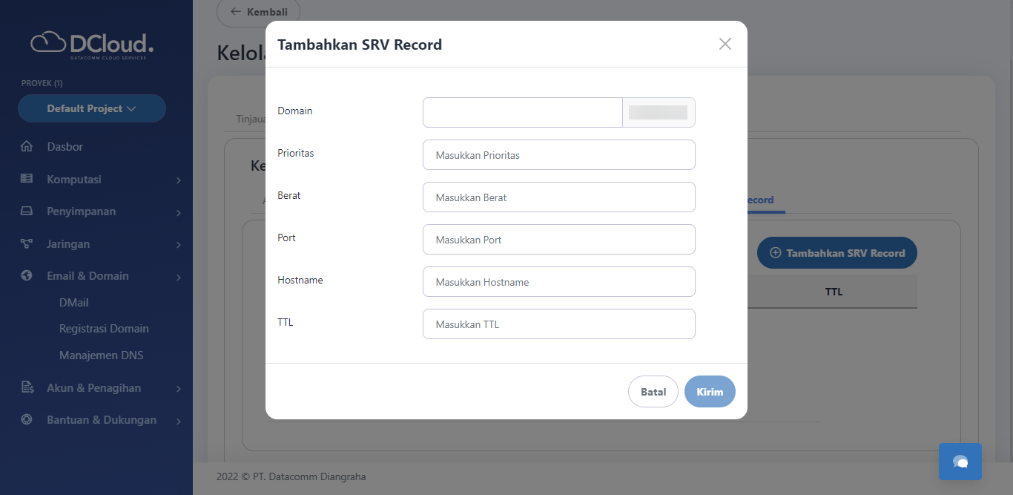Expand the Penyimpanan menu chevron

179,212
